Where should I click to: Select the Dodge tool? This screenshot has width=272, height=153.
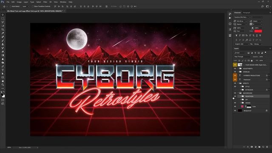point(3,62)
